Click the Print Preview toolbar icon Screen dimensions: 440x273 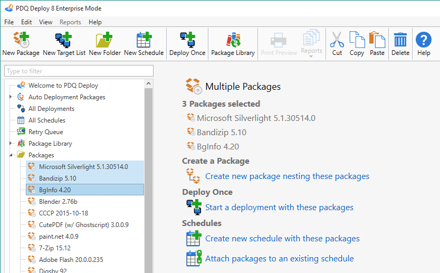point(279,40)
